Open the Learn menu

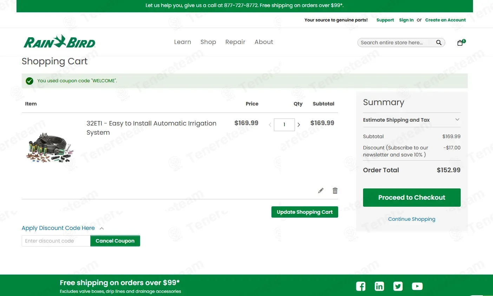[x=183, y=42]
